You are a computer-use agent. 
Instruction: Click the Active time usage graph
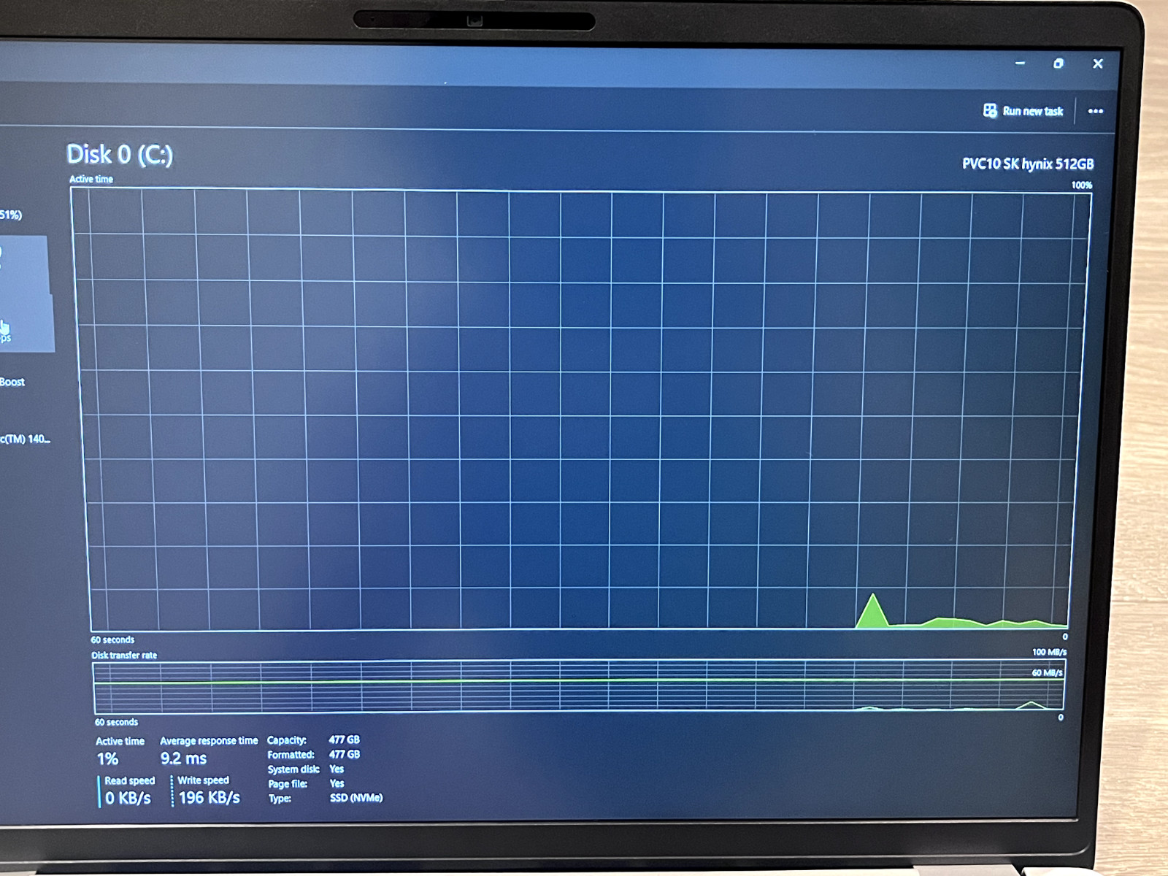point(581,409)
